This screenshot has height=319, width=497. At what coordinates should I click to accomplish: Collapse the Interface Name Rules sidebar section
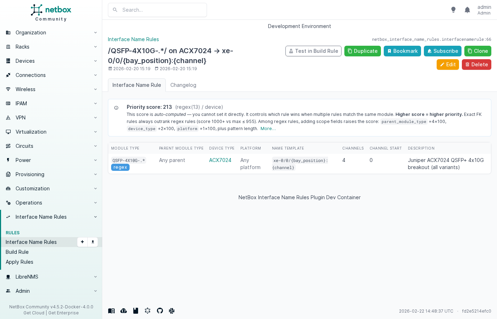(x=51, y=217)
